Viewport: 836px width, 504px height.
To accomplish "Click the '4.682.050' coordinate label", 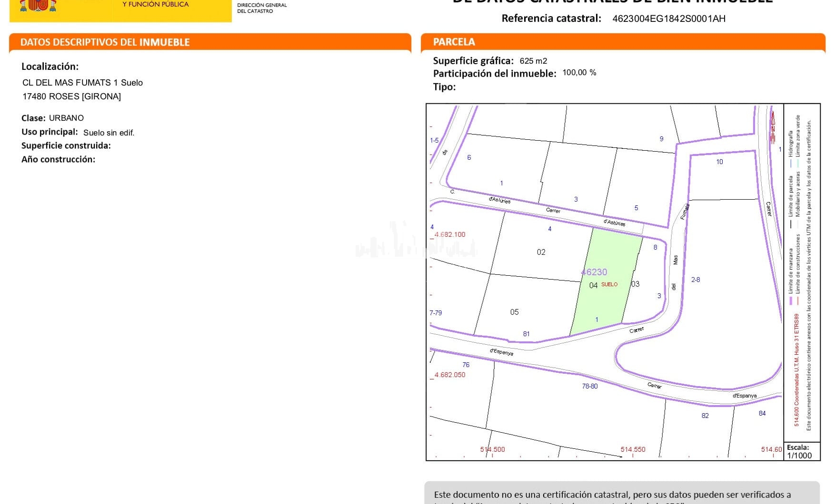I will pyautogui.click(x=450, y=375).
